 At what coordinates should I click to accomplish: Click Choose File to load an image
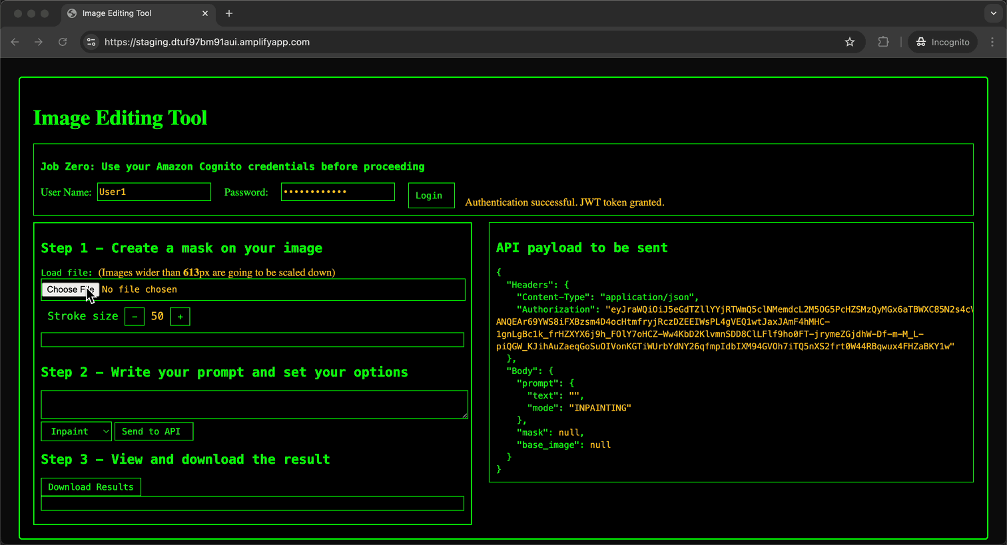(70, 289)
